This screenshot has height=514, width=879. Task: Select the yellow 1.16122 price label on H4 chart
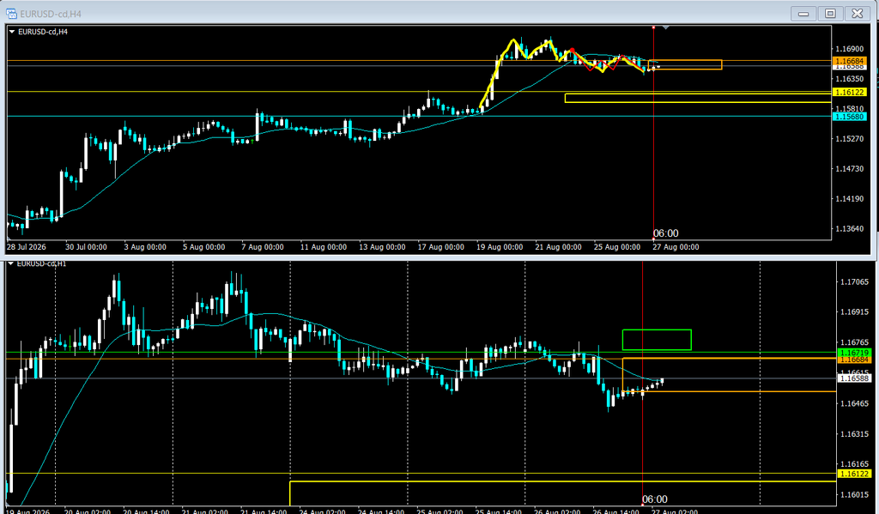[850, 92]
